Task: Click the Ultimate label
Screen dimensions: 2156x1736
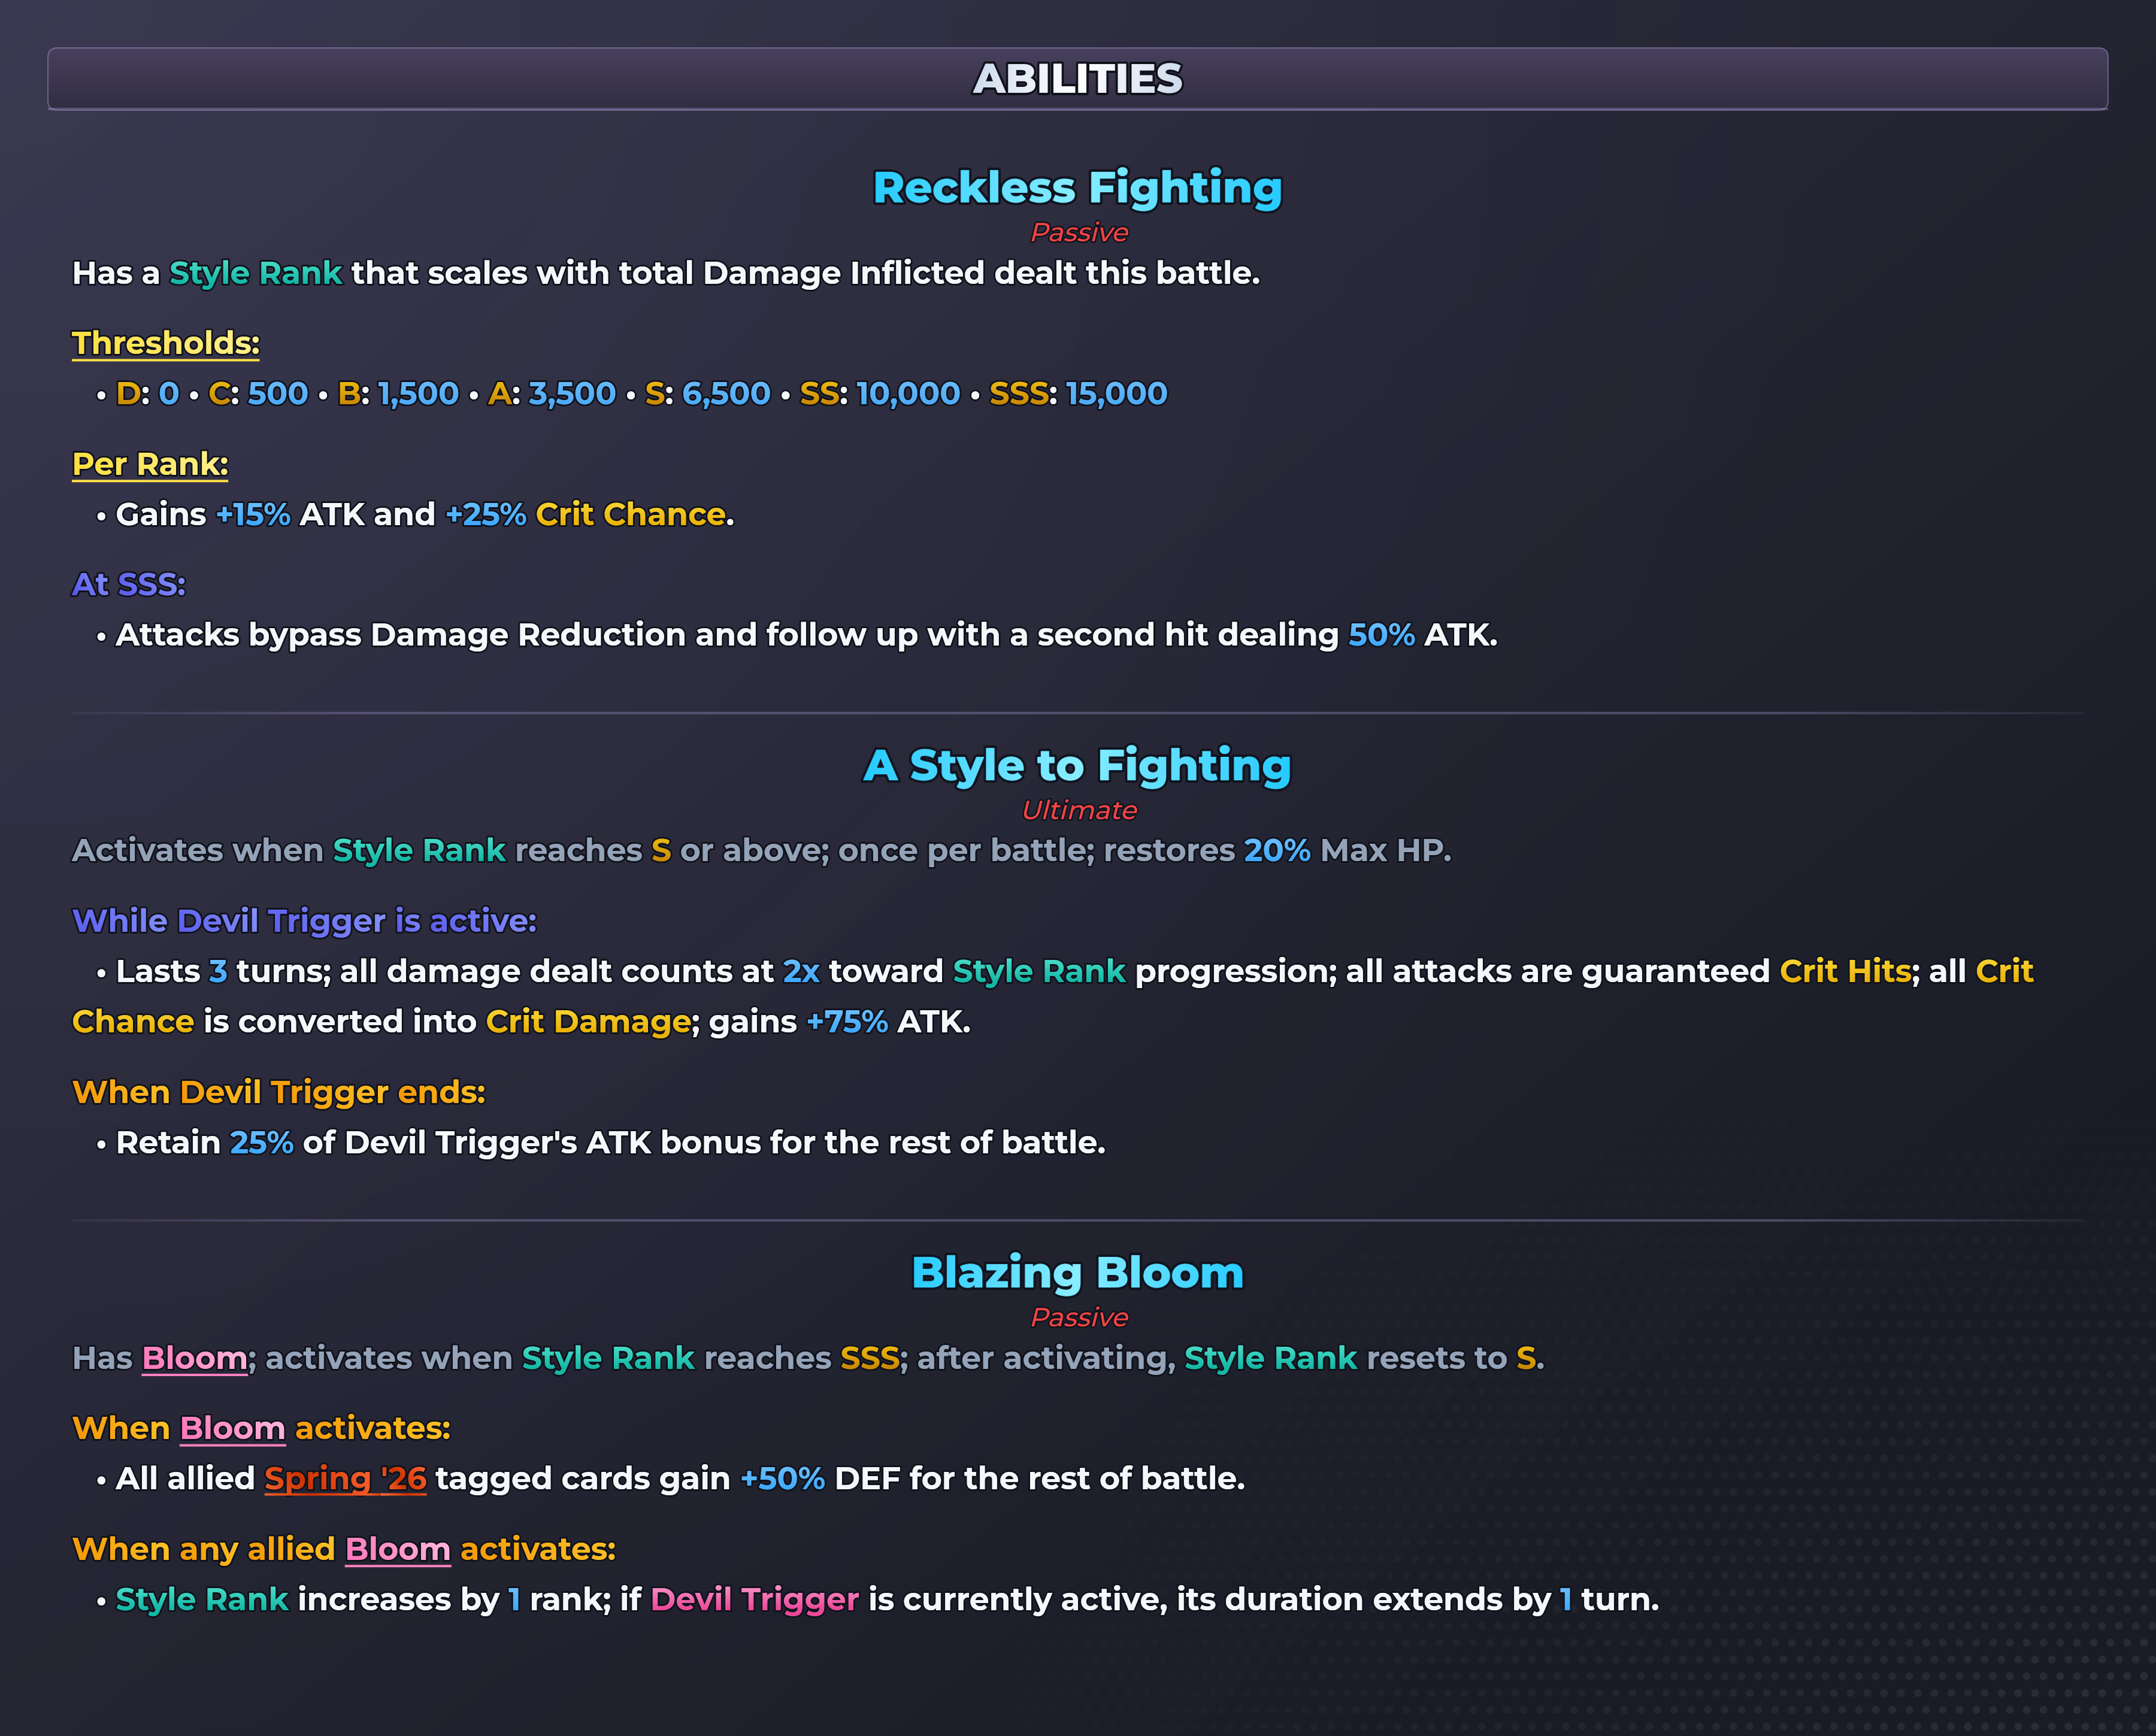Action: [1079, 810]
